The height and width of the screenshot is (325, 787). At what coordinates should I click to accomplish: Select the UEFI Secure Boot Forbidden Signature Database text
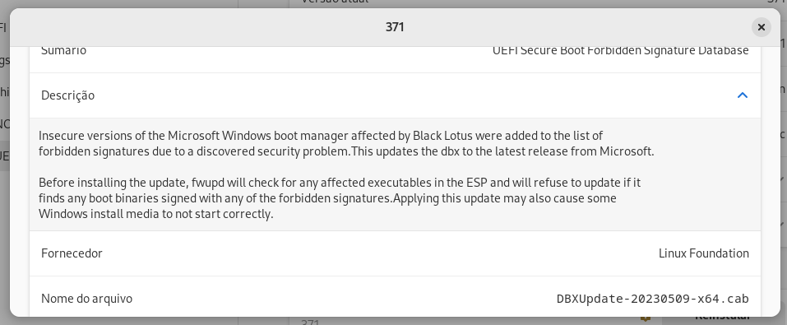pyautogui.click(x=620, y=50)
